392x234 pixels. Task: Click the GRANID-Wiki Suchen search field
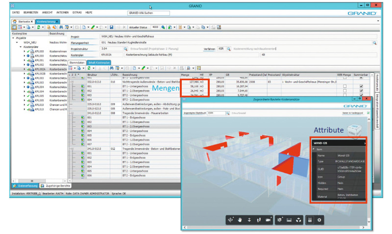tap(148, 13)
